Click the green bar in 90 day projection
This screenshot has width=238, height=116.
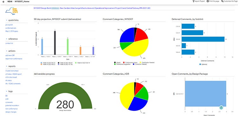[x=68, y=47]
